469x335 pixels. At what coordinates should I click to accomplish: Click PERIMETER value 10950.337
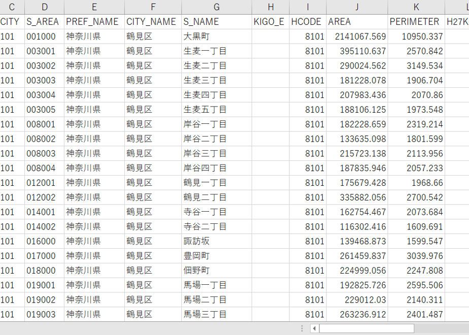416,37
